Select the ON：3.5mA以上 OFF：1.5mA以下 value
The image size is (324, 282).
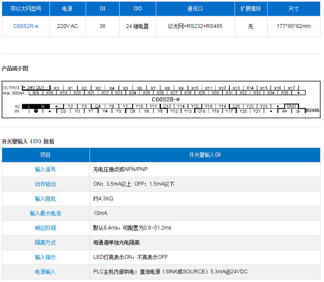click(x=134, y=184)
